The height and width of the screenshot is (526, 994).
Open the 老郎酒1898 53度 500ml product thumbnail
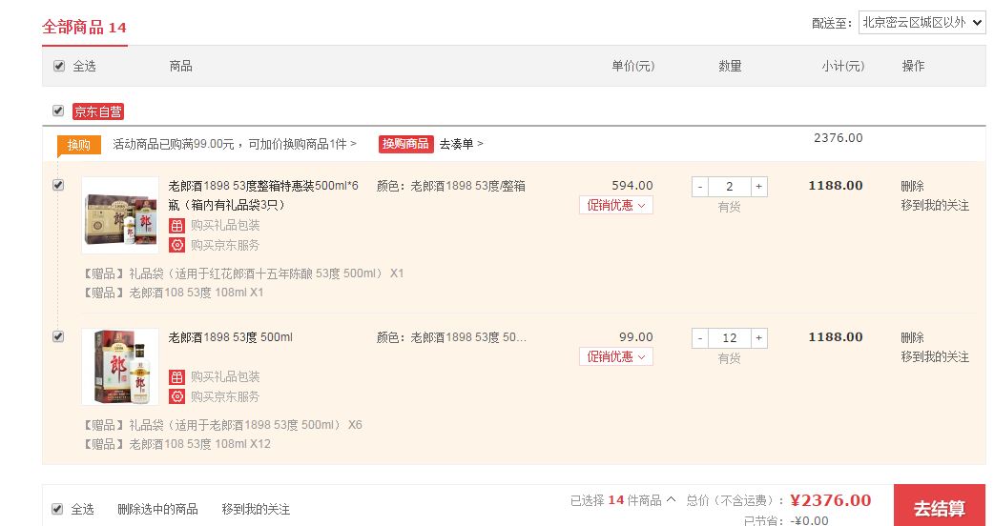click(120, 367)
